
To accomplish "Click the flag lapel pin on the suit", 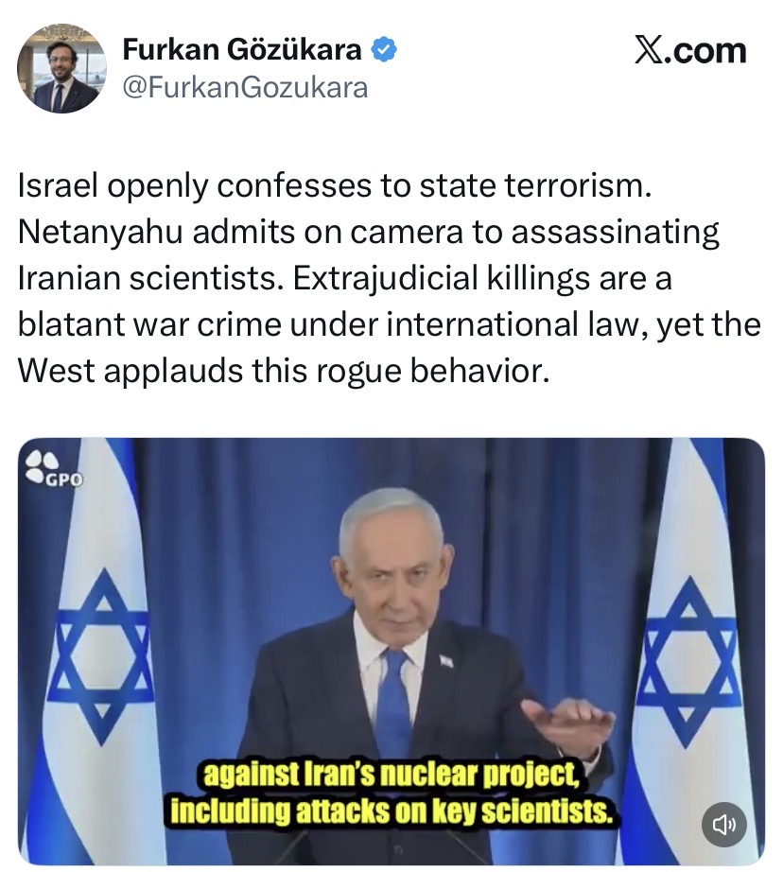I will coord(446,661).
